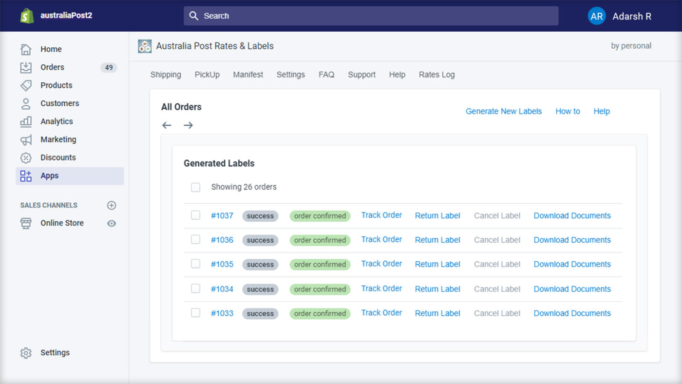Download Documents for order #1034
Screen dimensions: 682x384
point(572,289)
